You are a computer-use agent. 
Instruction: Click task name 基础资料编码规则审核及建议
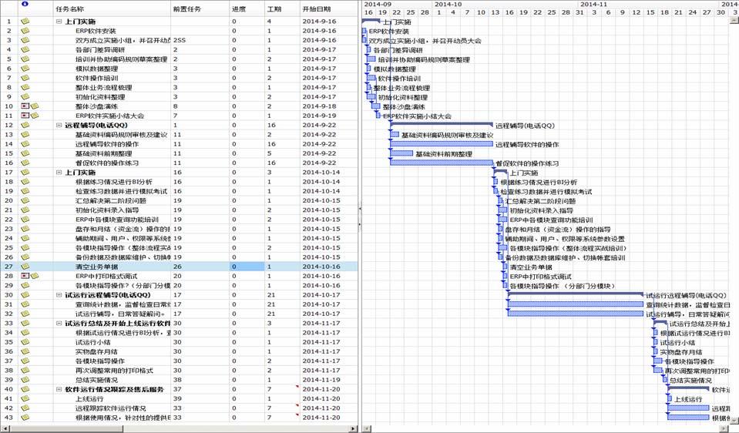121,134
